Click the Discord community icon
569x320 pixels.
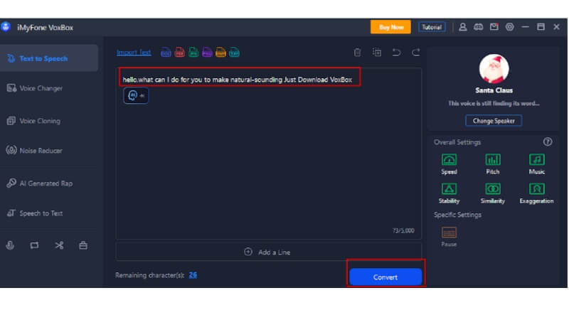(x=478, y=27)
